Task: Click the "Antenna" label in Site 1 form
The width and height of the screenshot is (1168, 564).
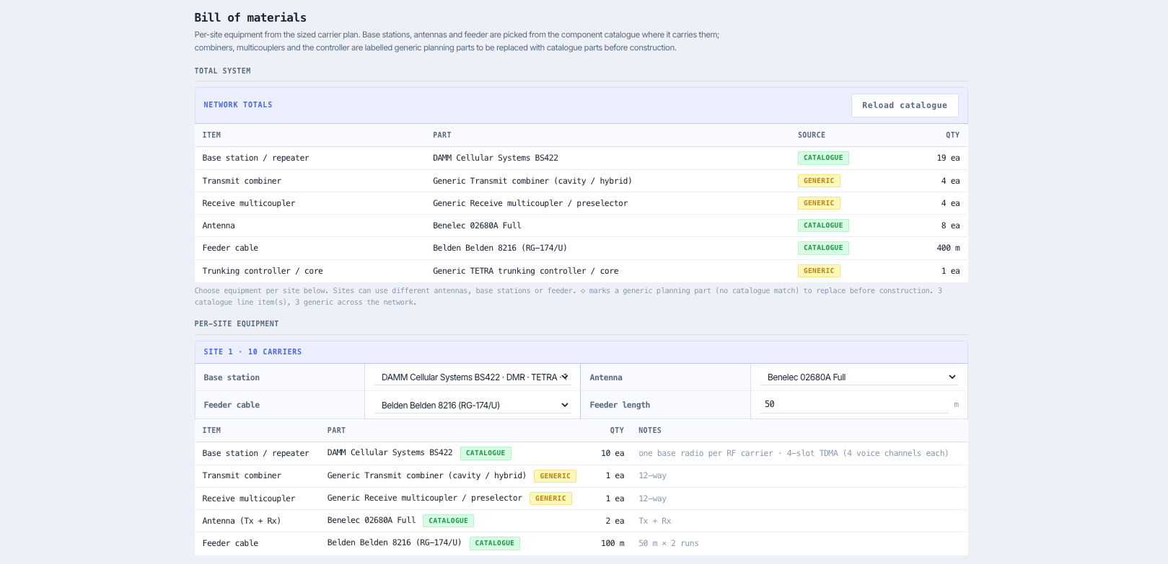Action: [606, 377]
